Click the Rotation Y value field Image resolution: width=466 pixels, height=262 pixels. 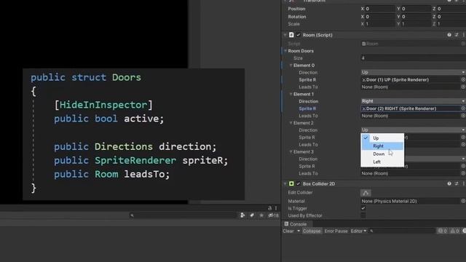pyautogui.click(x=416, y=17)
